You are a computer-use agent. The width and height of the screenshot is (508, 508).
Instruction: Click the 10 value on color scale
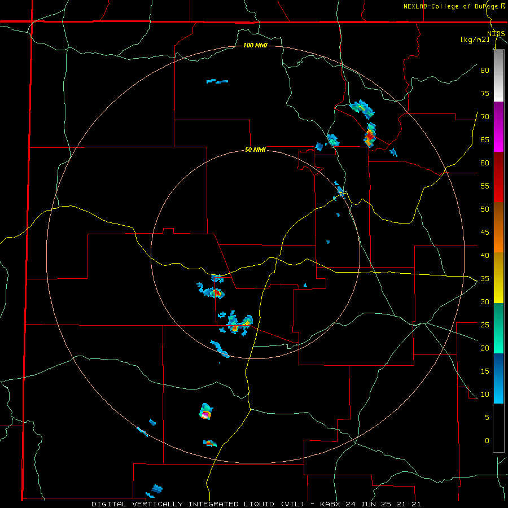point(485,395)
